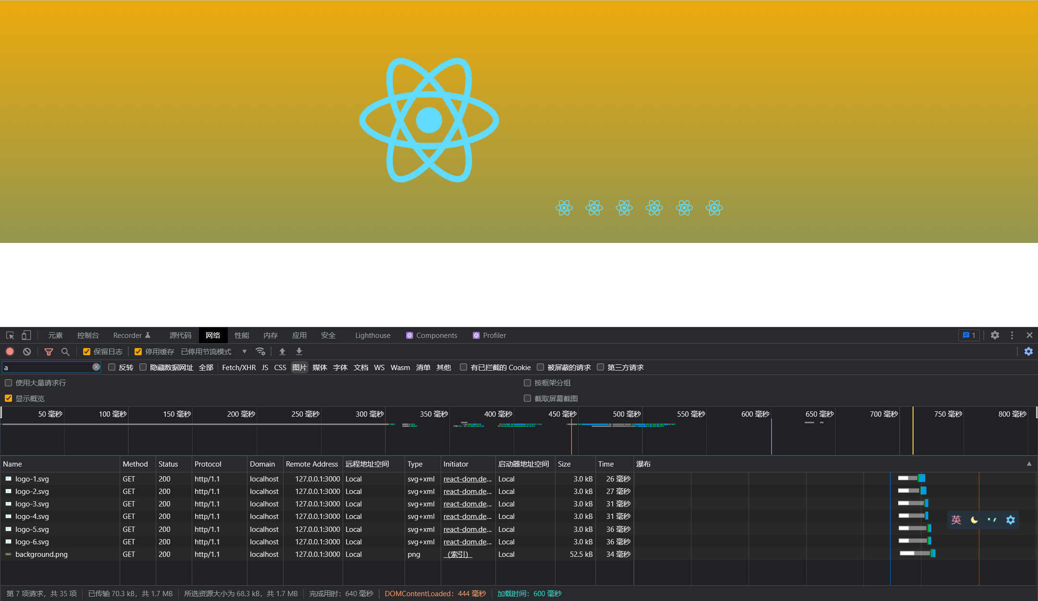Click the large React logo
Image resolution: width=1038 pixels, height=601 pixels.
click(429, 120)
